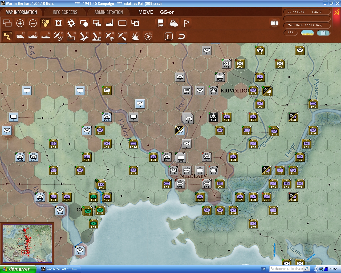Click the minimap overview thumbnail
Viewport: 341px width, 273px height.
[x=27, y=244]
